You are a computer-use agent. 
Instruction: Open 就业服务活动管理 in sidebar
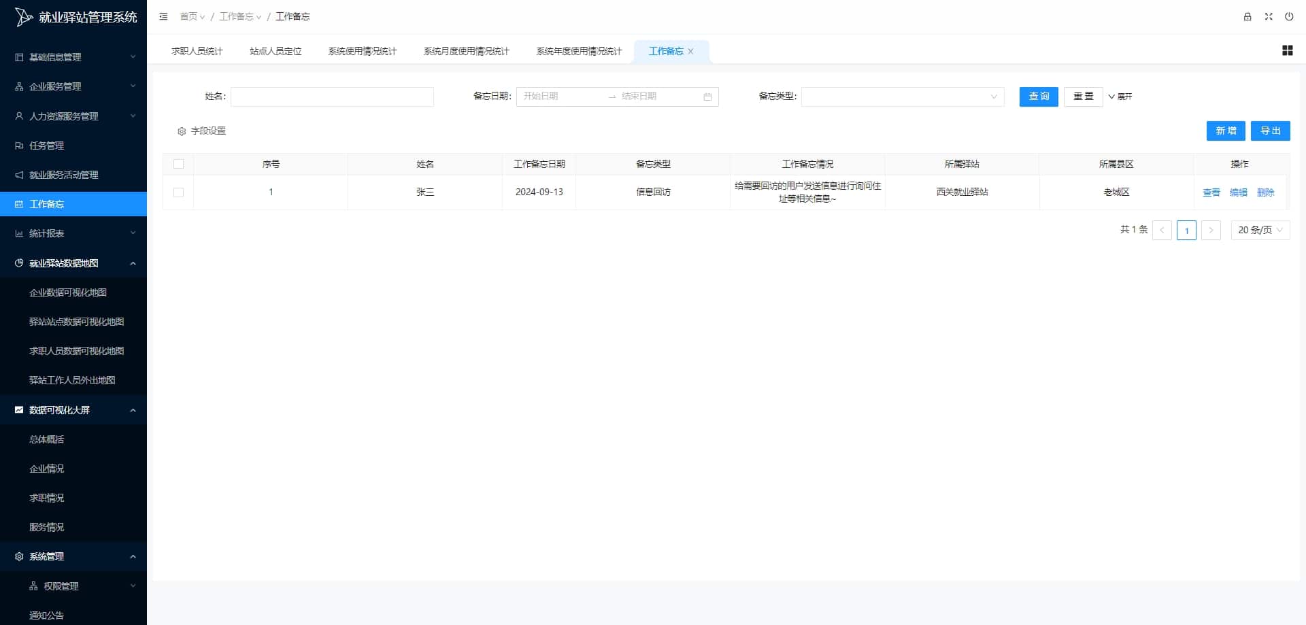tap(73, 175)
